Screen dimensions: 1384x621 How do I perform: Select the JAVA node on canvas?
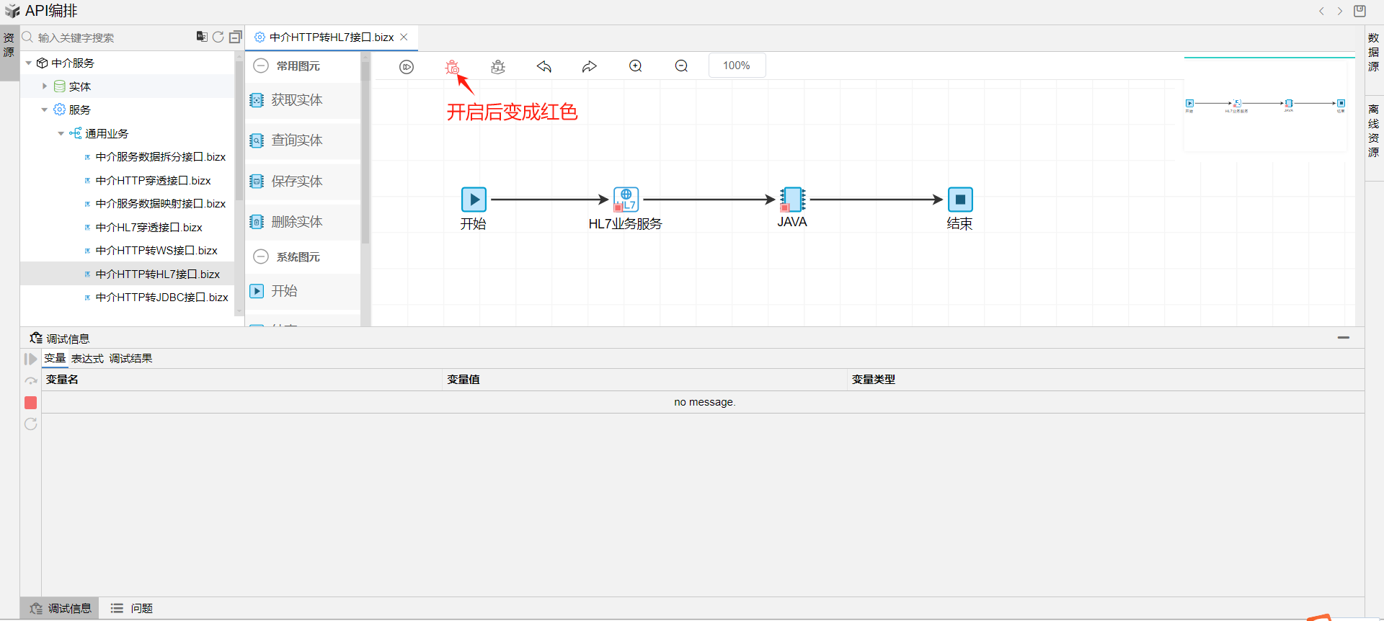(x=792, y=200)
